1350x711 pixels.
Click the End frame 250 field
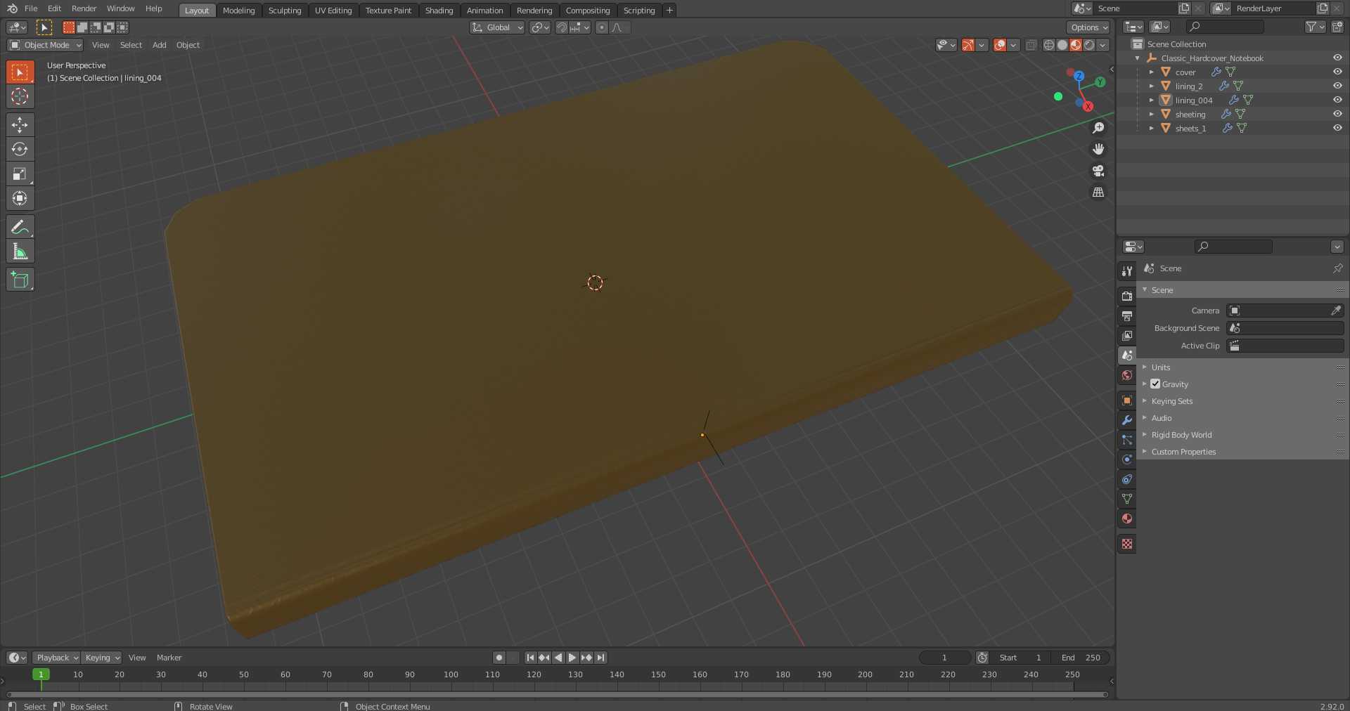pos(1081,658)
